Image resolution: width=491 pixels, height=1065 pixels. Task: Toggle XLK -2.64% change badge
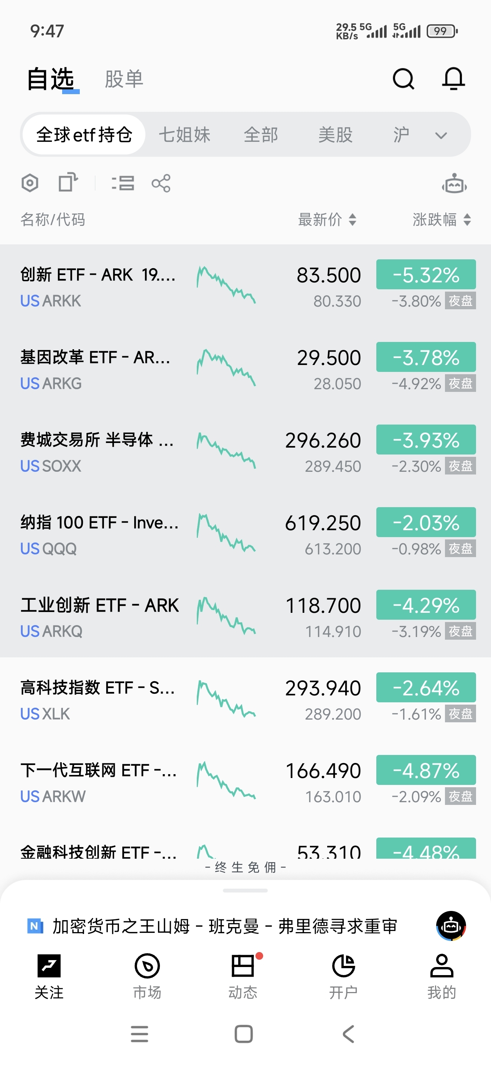[426, 688]
